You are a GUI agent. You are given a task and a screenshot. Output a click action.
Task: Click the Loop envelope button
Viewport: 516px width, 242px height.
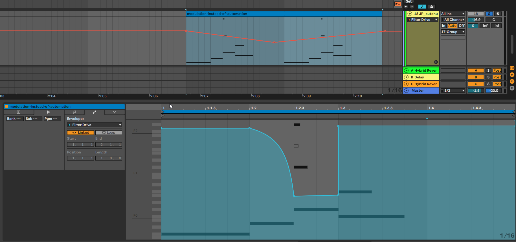(109, 133)
